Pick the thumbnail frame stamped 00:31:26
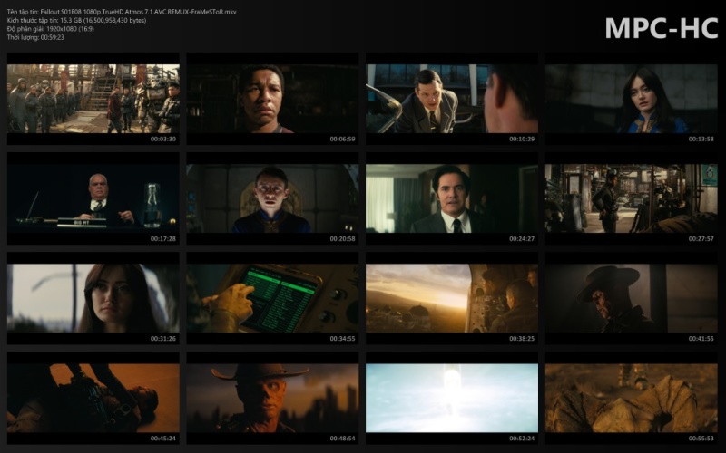The width and height of the screenshot is (726, 453). click(93, 298)
